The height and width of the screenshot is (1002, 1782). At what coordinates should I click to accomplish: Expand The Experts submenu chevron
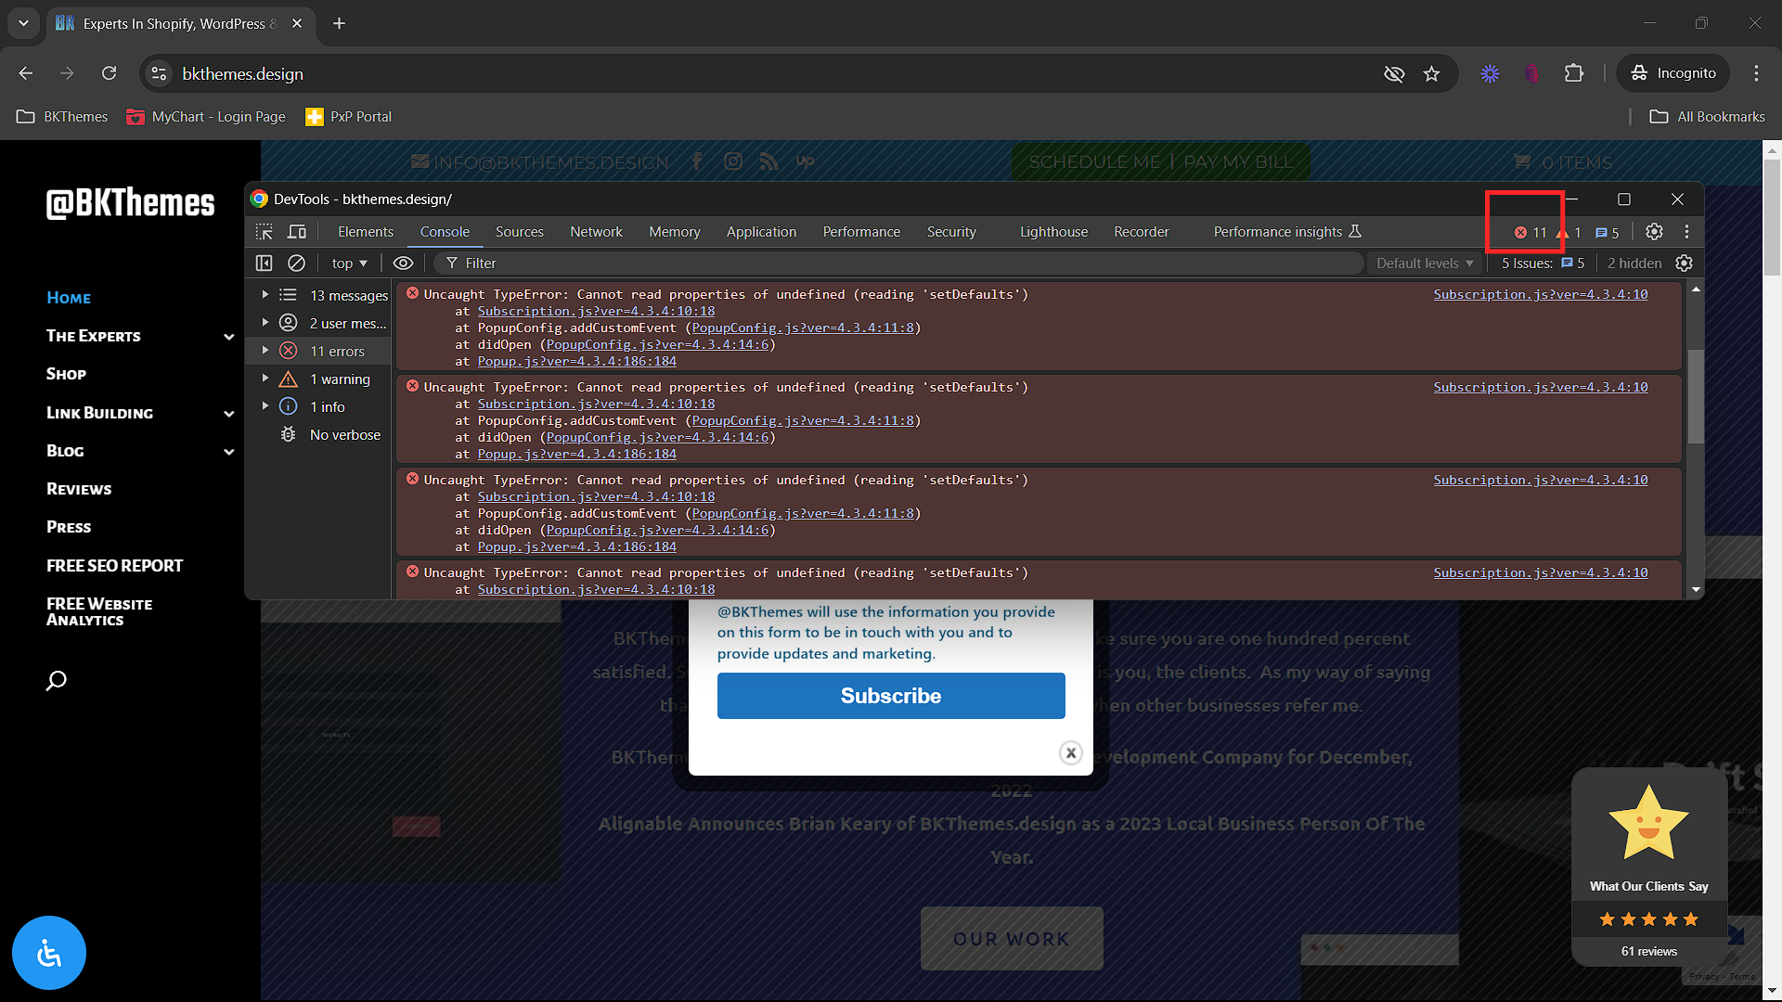228,337
